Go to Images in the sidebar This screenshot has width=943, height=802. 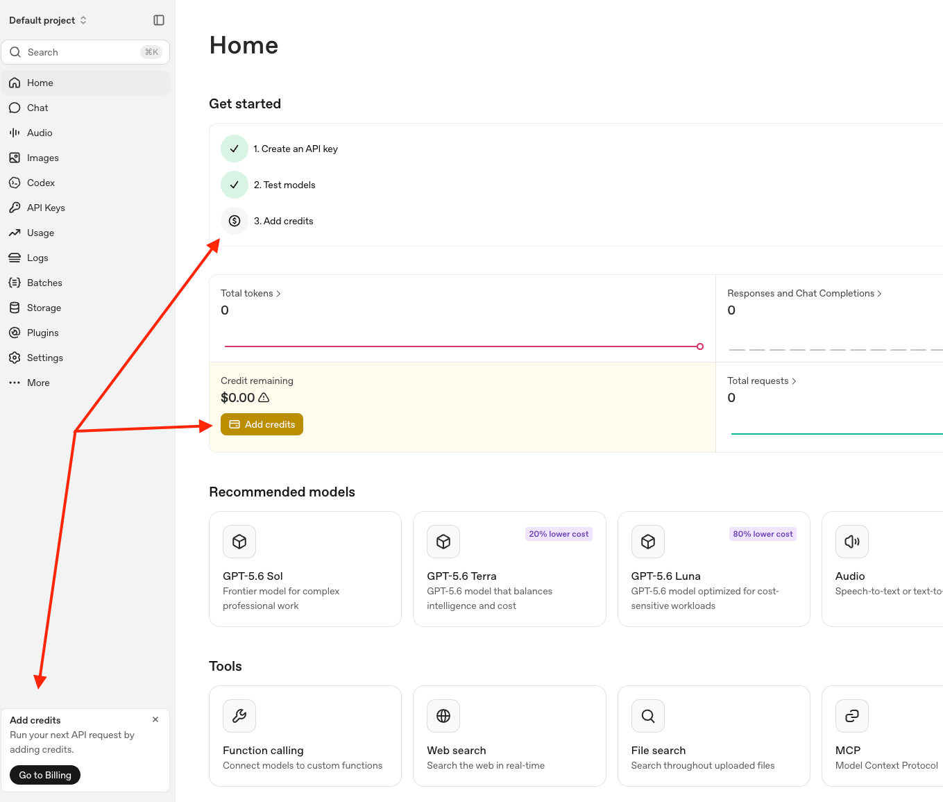[85, 158]
